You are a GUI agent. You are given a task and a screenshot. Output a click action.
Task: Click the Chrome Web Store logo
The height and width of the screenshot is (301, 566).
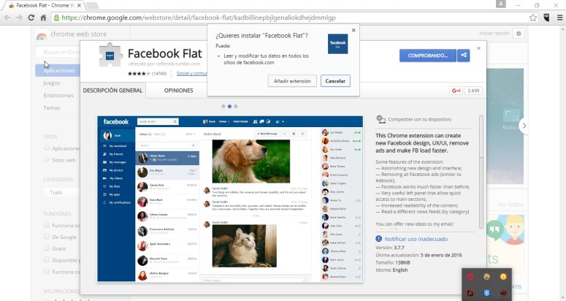pos(42,35)
